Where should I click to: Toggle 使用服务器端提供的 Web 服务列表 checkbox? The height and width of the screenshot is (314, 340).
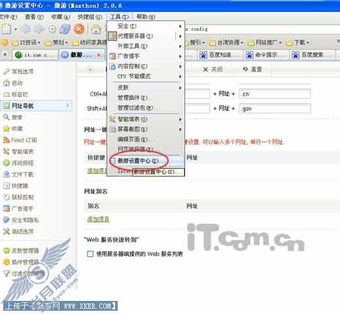point(90,254)
